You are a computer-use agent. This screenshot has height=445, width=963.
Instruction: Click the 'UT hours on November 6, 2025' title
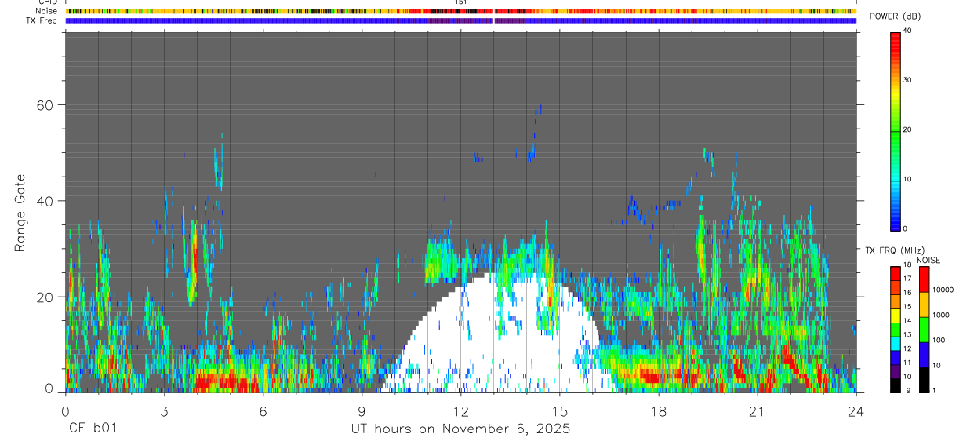pyautogui.click(x=460, y=429)
